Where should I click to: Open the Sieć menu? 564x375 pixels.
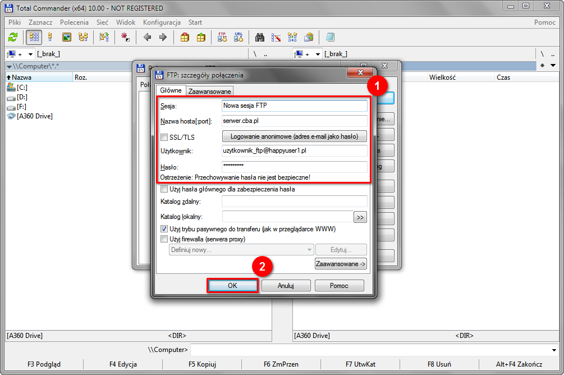pos(102,22)
